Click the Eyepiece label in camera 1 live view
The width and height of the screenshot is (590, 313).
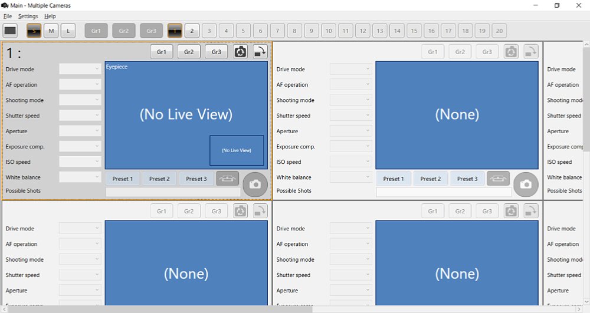tap(117, 67)
